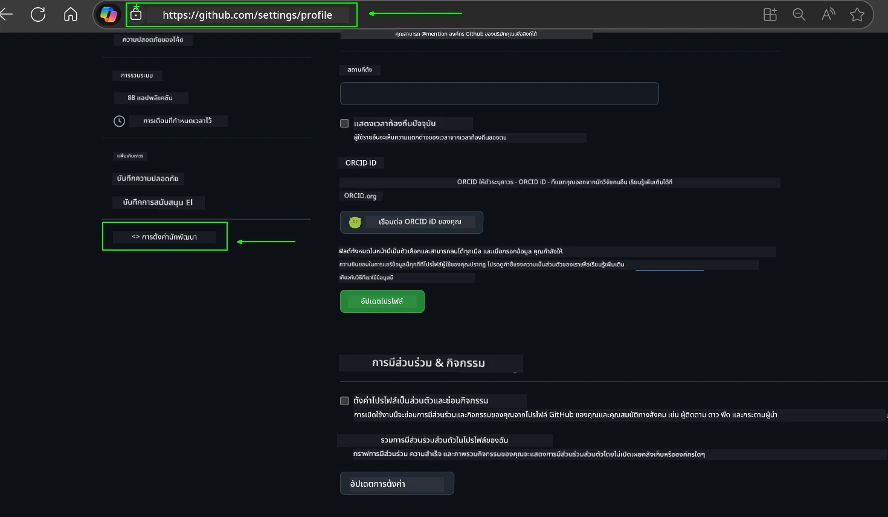This screenshot has height=517, width=888.
Task: Open the 88 applications sidebar item
Action: click(150, 97)
